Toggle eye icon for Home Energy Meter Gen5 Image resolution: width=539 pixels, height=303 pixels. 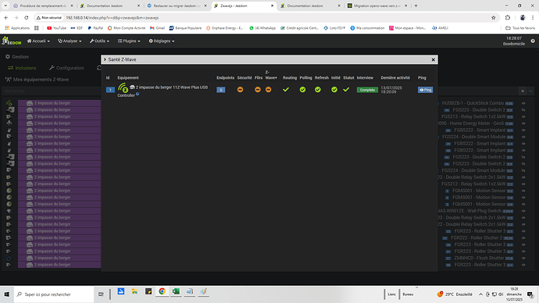pyautogui.click(x=523, y=123)
